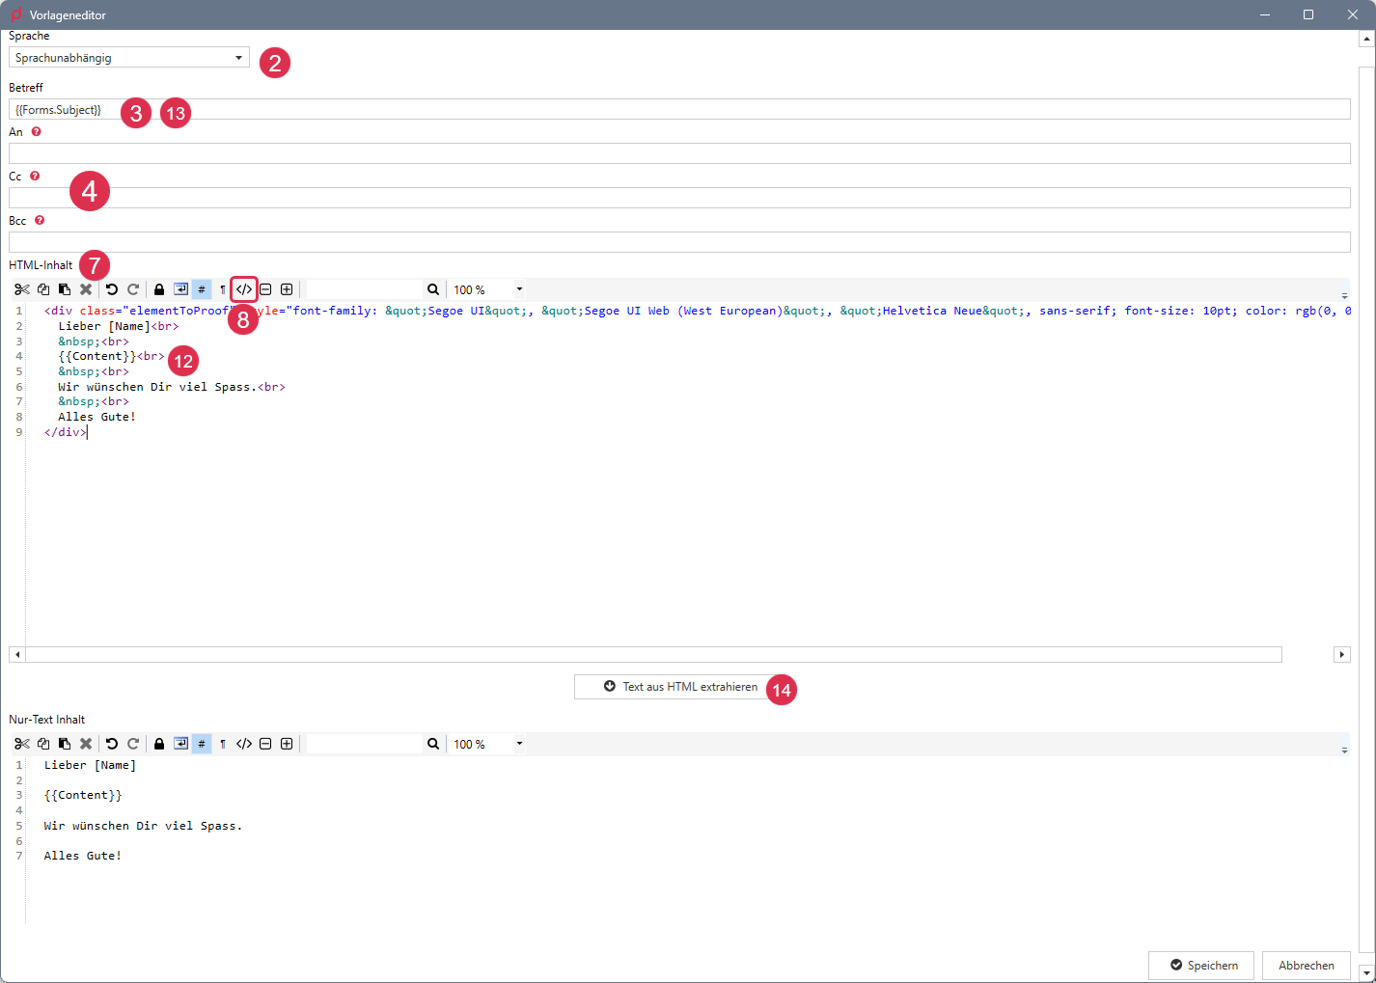The image size is (1376, 983).
Task: Click the closing </div> line in HTML editor
Action: point(66,432)
